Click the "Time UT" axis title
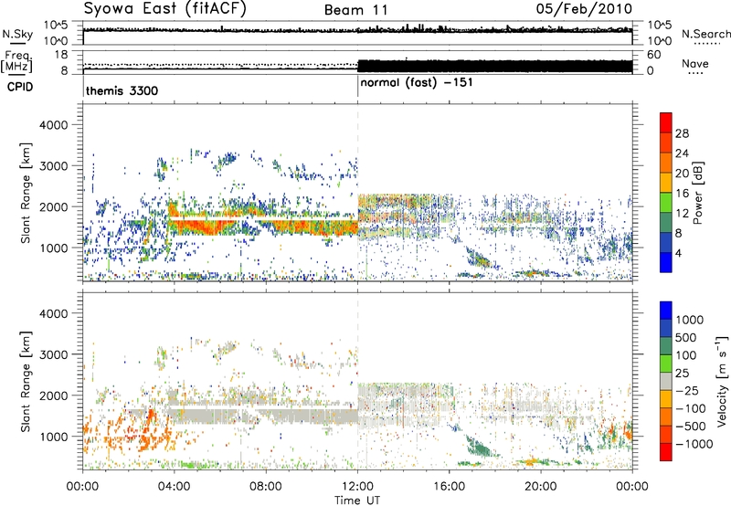The width and height of the screenshot is (731, 506). 357,500
